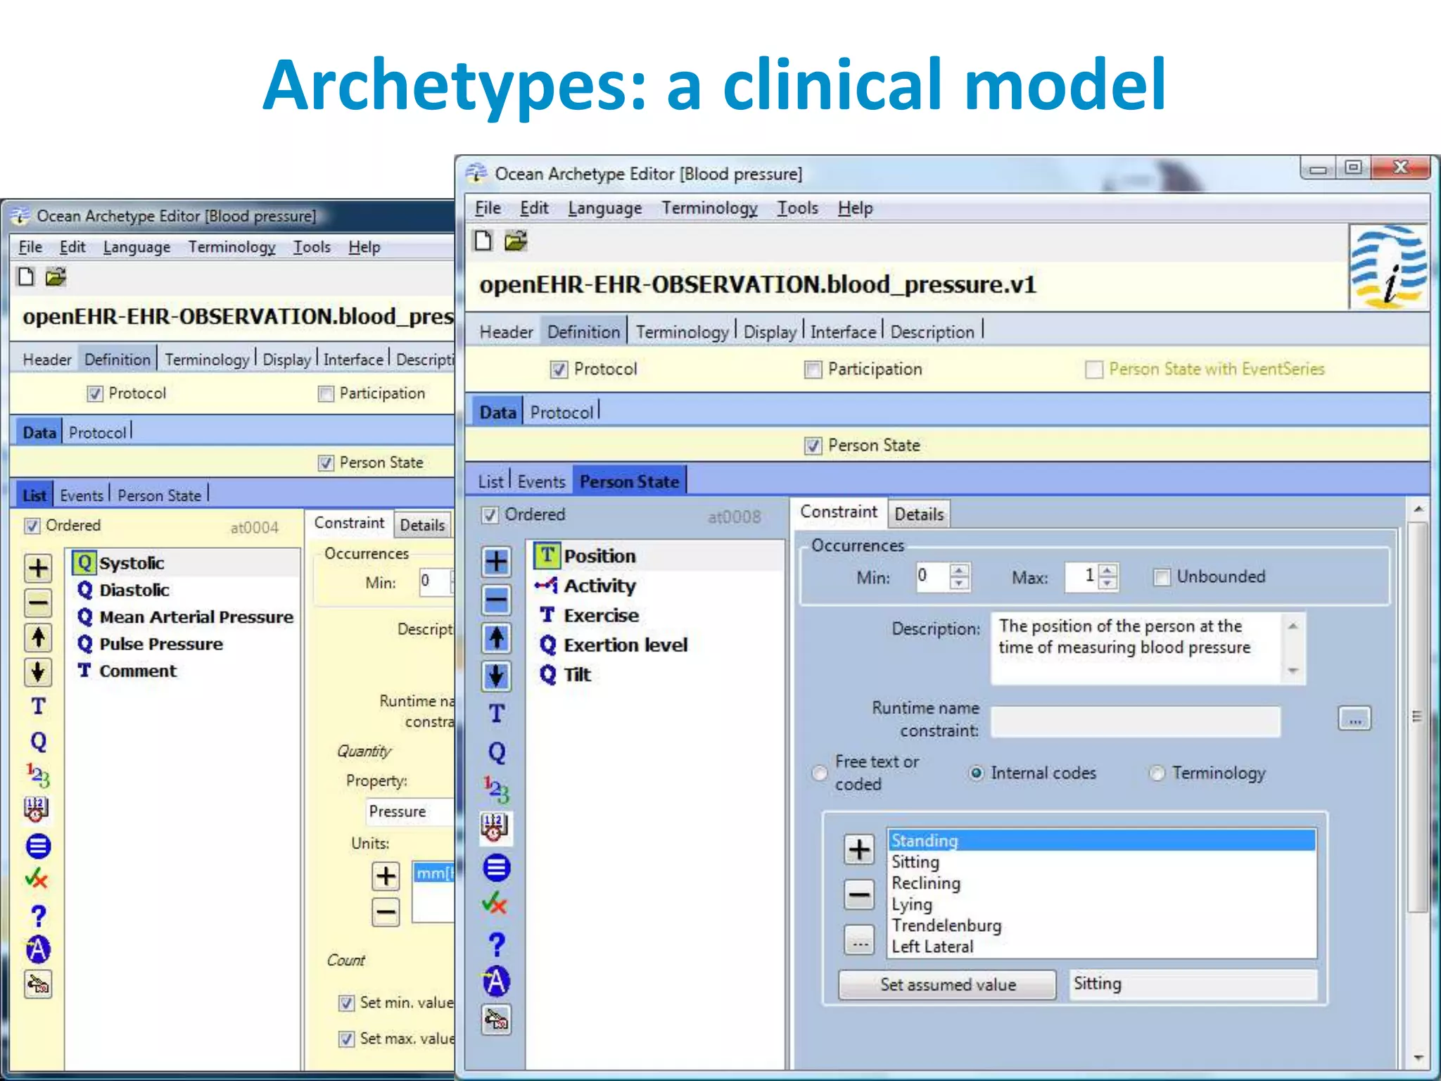Select the Internal codes radio button

pos(976,773)
